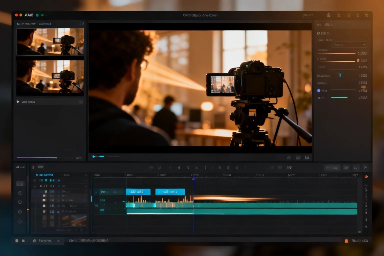This screenshot has width=384, height=256.
Task: Click the orange icon at status bar's right
Action: click(346, 241)
